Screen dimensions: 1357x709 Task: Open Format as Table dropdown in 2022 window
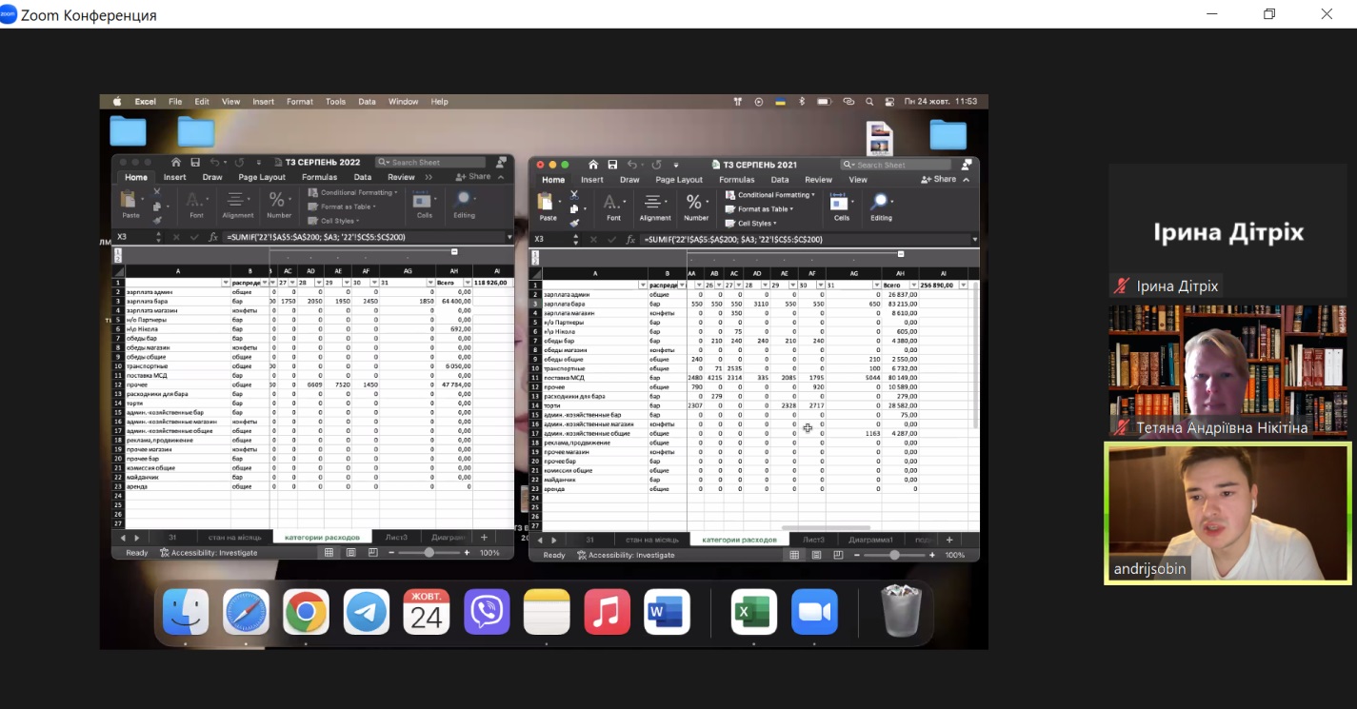[x=342, y=207]
